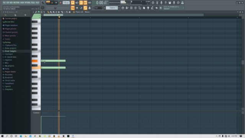This screenshot has width=245, height=138.
Task: Click the stop transport button
Action: pyautogui.click(x=56, y=3)
